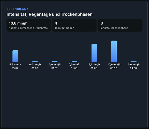Viewport: 149px width, 129px height.
Task: Click the tallest bar for 03.08.
Action: 114,51
